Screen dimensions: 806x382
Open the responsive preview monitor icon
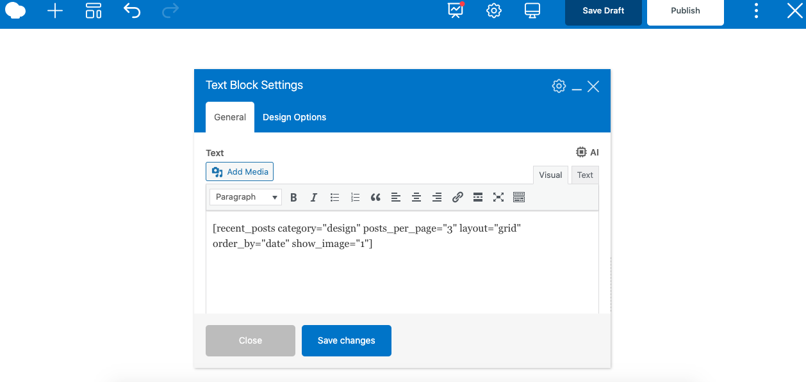point(532,10)
